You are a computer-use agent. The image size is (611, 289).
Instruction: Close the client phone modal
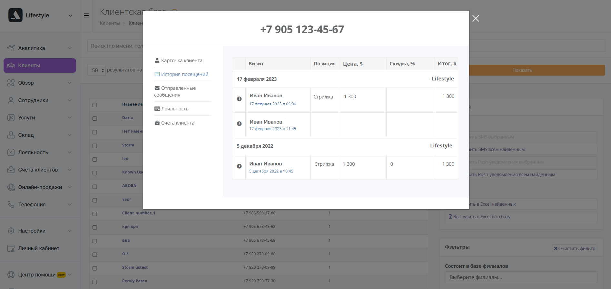point(476,19)
